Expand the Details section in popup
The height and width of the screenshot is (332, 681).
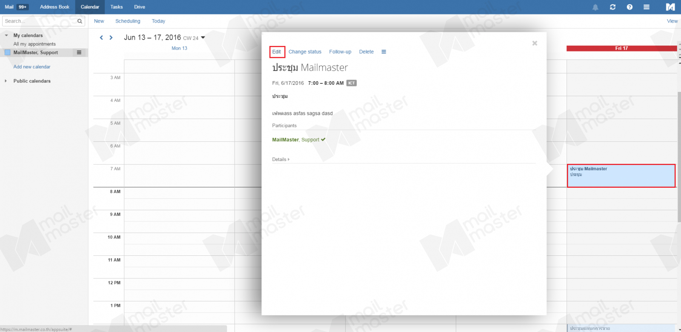tap(281, 159)
